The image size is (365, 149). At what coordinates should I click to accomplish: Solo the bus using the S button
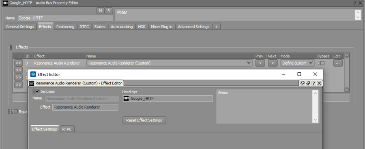point(109,11)
